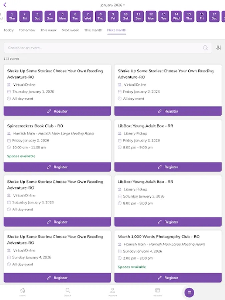Tap the back arrow at top left
The width and height of the screenshot is (225, 300).
5,5
